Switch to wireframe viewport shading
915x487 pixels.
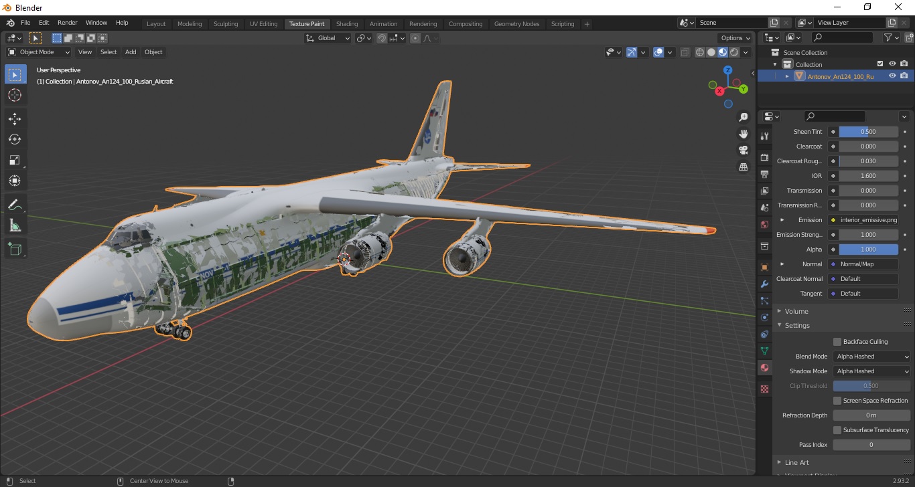[700, 52]
